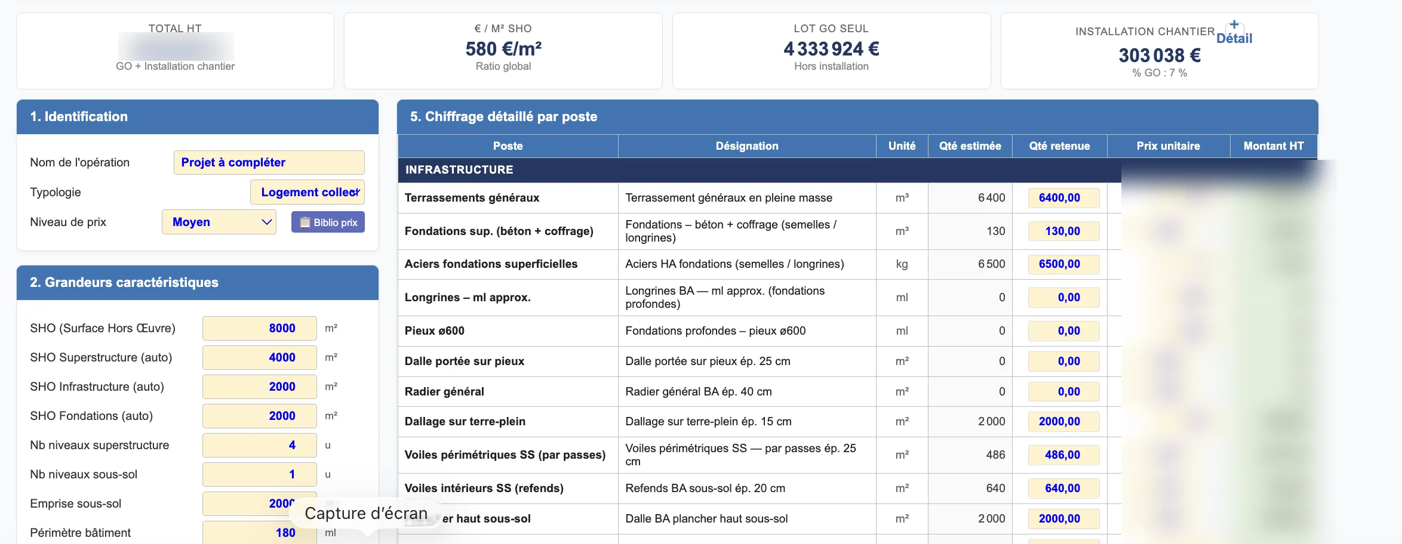
Task: Click the 303 038 € installation chantier value
Action: pyautogui.click(x=1160, y=55)
